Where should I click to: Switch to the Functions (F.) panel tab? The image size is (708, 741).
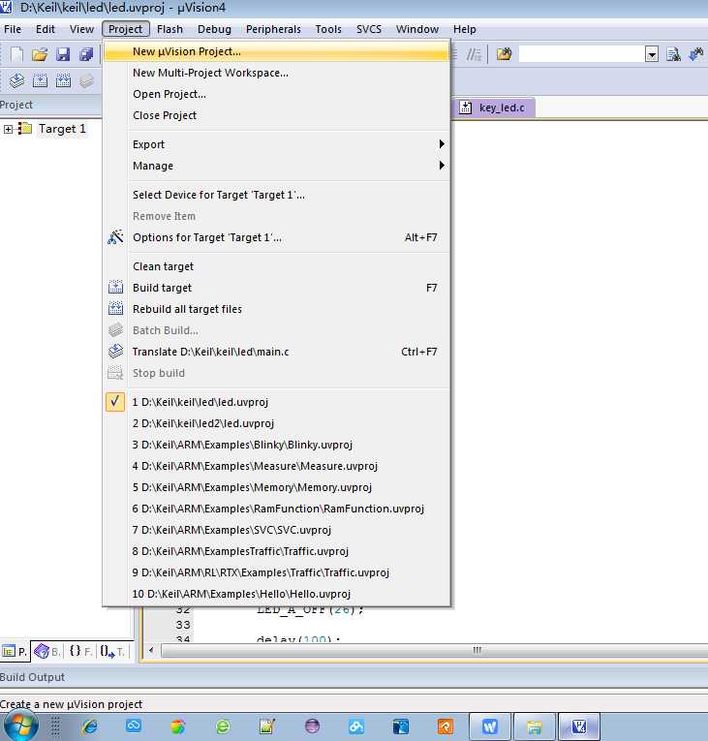[x=80, y=652]
